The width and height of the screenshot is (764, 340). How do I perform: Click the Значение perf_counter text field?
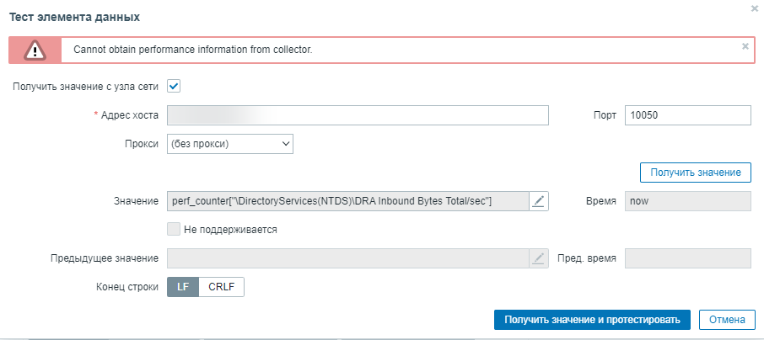348,201
